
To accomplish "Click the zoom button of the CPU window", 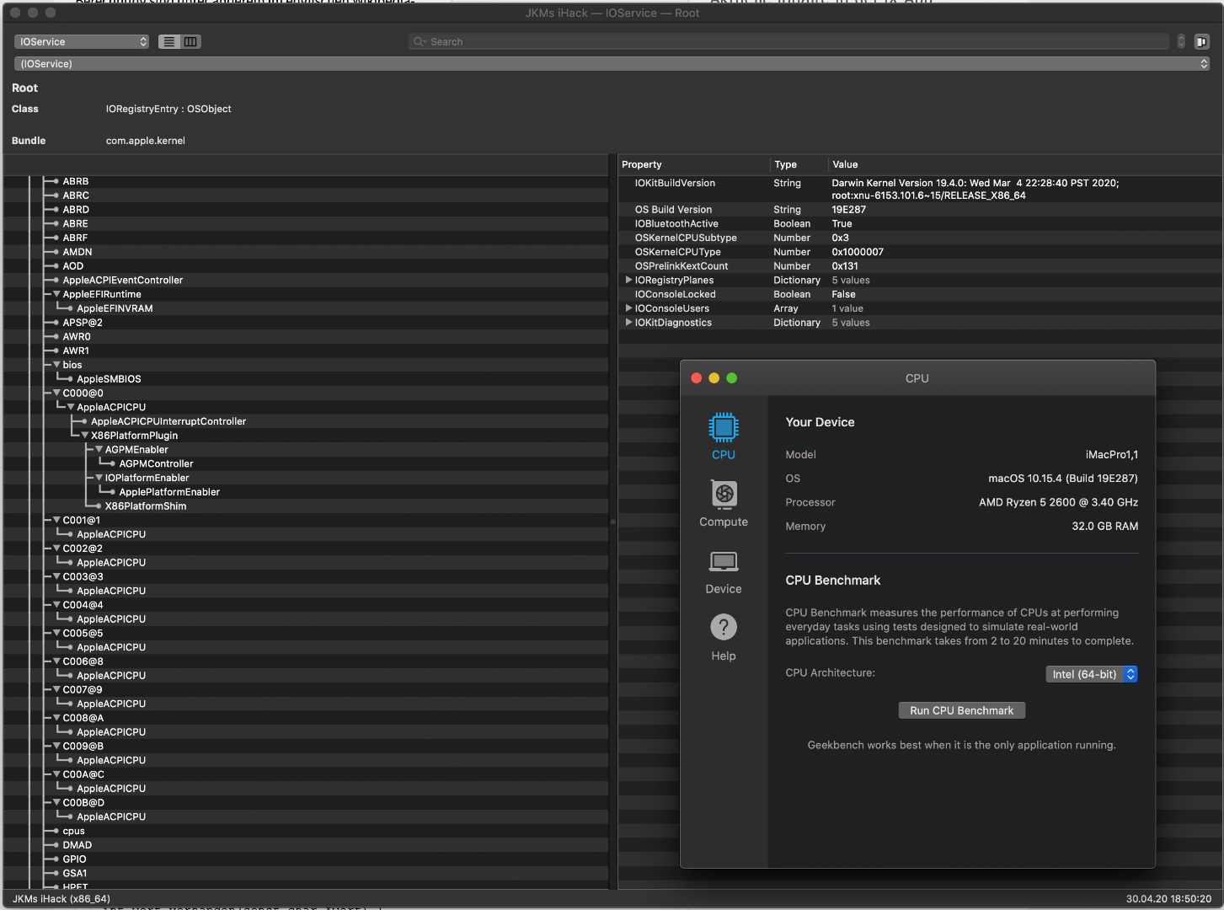I will coord(731,378).
